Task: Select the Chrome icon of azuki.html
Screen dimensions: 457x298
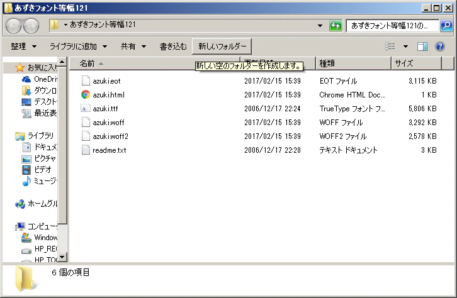Action: [x=86, y=94]
